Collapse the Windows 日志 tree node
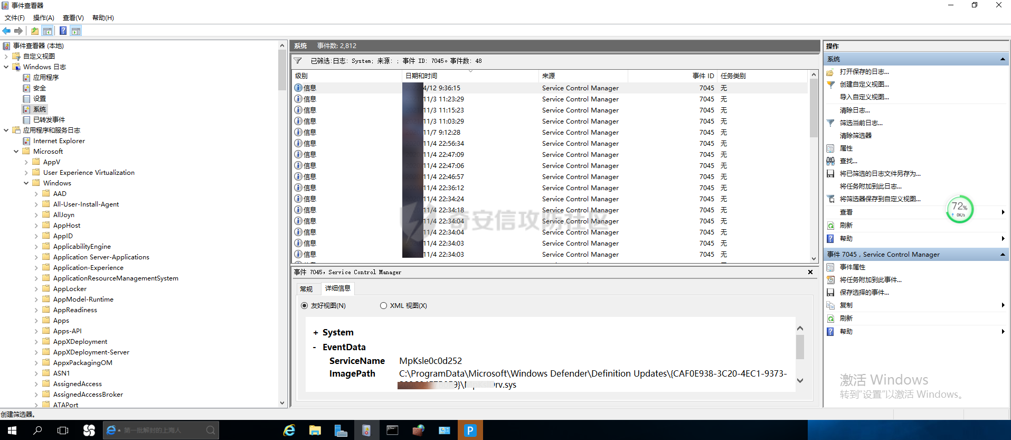 tap(6, 67)
